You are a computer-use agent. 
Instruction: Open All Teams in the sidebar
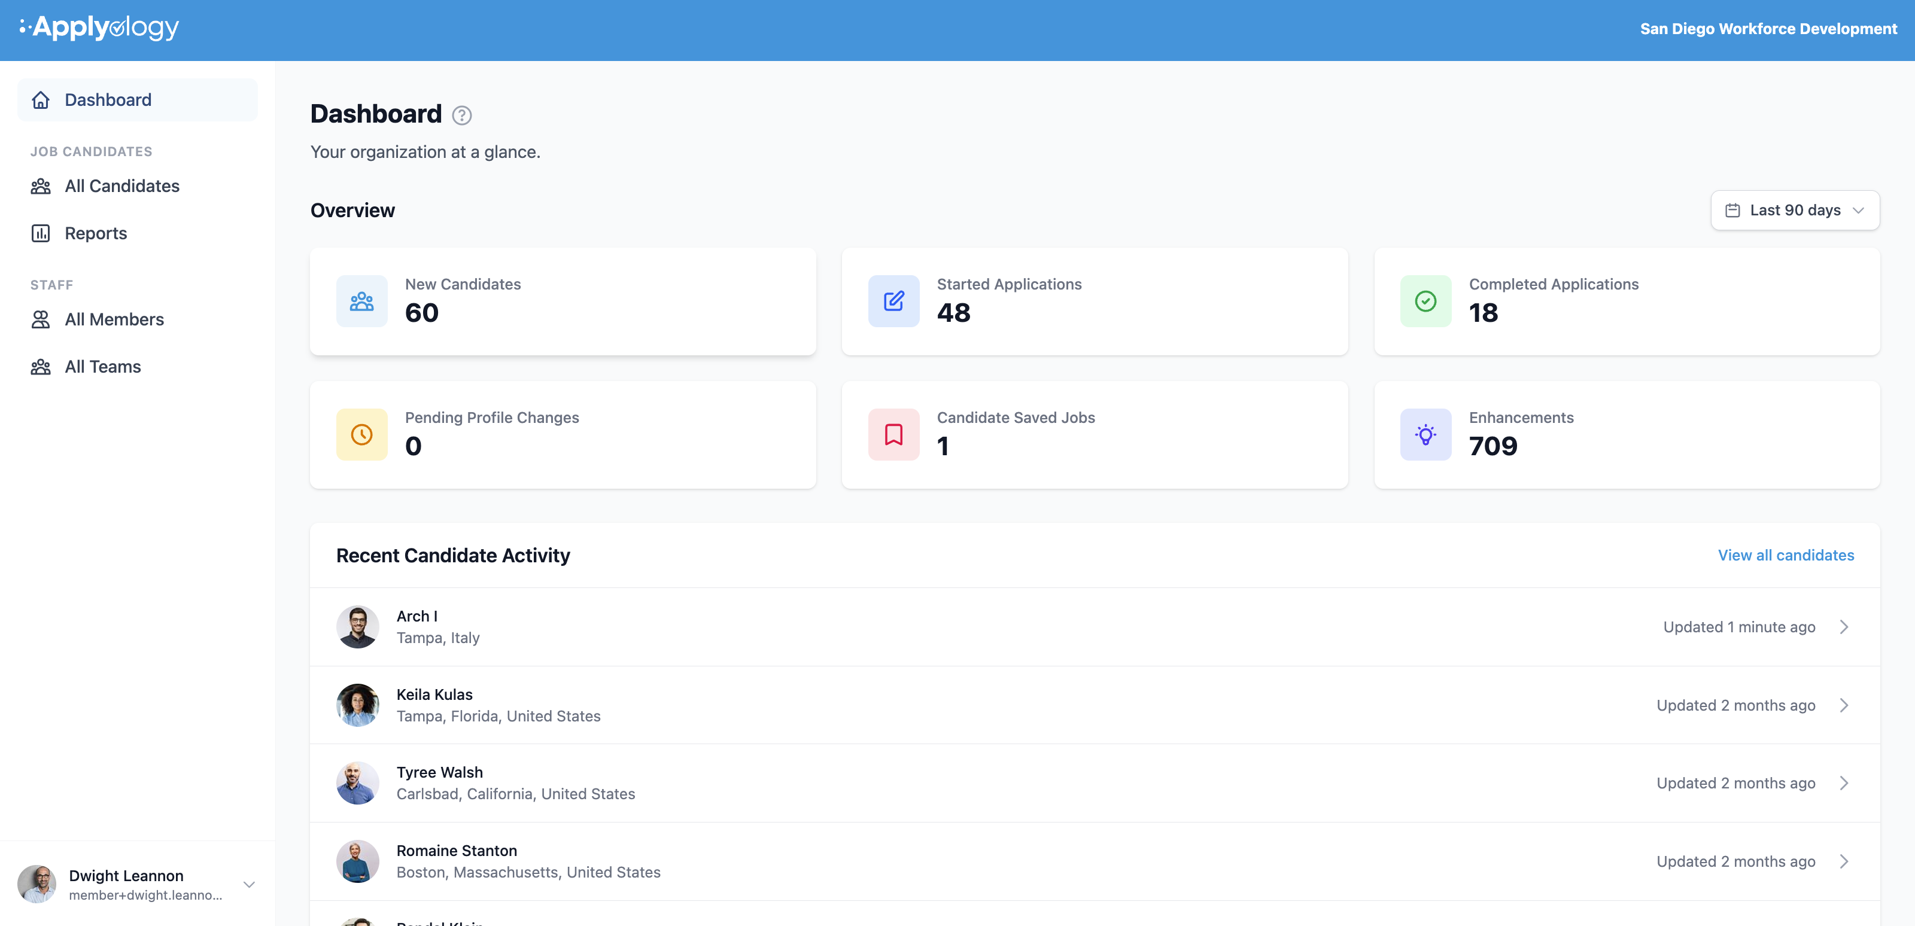[138, 367]
